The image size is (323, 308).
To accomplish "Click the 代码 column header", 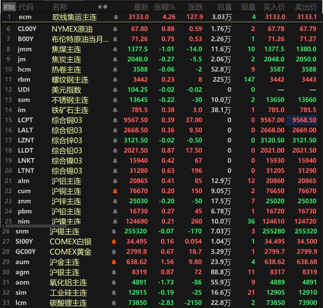I will [27, 7].
